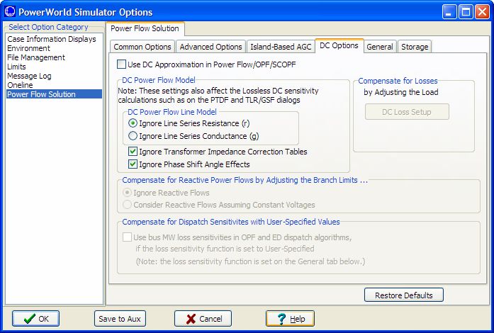Minimize the Simulator Options window
The height and width of the screenshot is (333, 494).
point(449,12)
